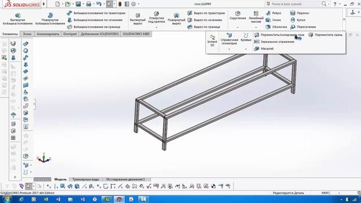This screenshot has width=361, height=203.
Task: Select the Оболочка shell tool
Action: click(276, 27)
